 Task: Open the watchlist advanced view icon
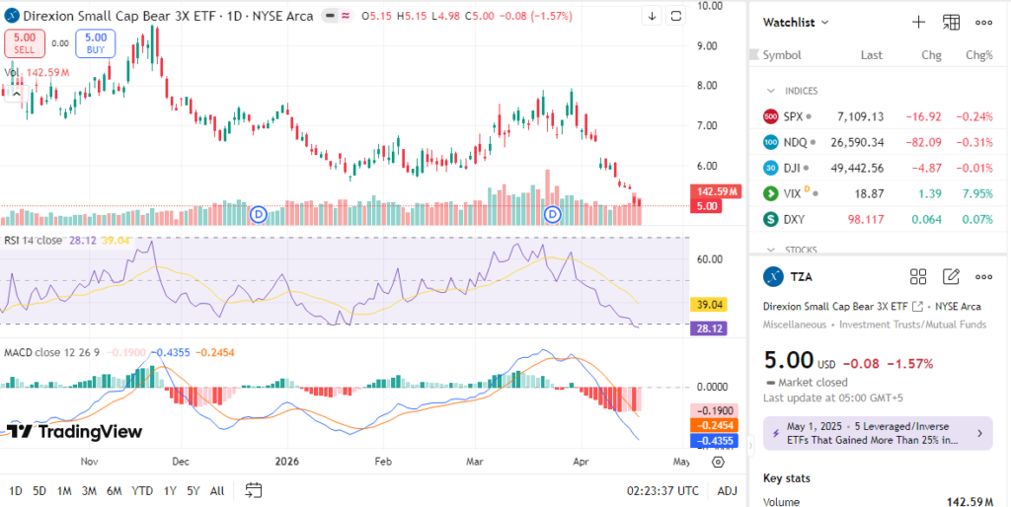pyautogui.click(x=951, y=22)
